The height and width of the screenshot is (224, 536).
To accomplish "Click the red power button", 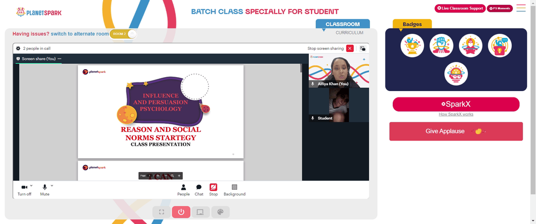I will point(181,212).
